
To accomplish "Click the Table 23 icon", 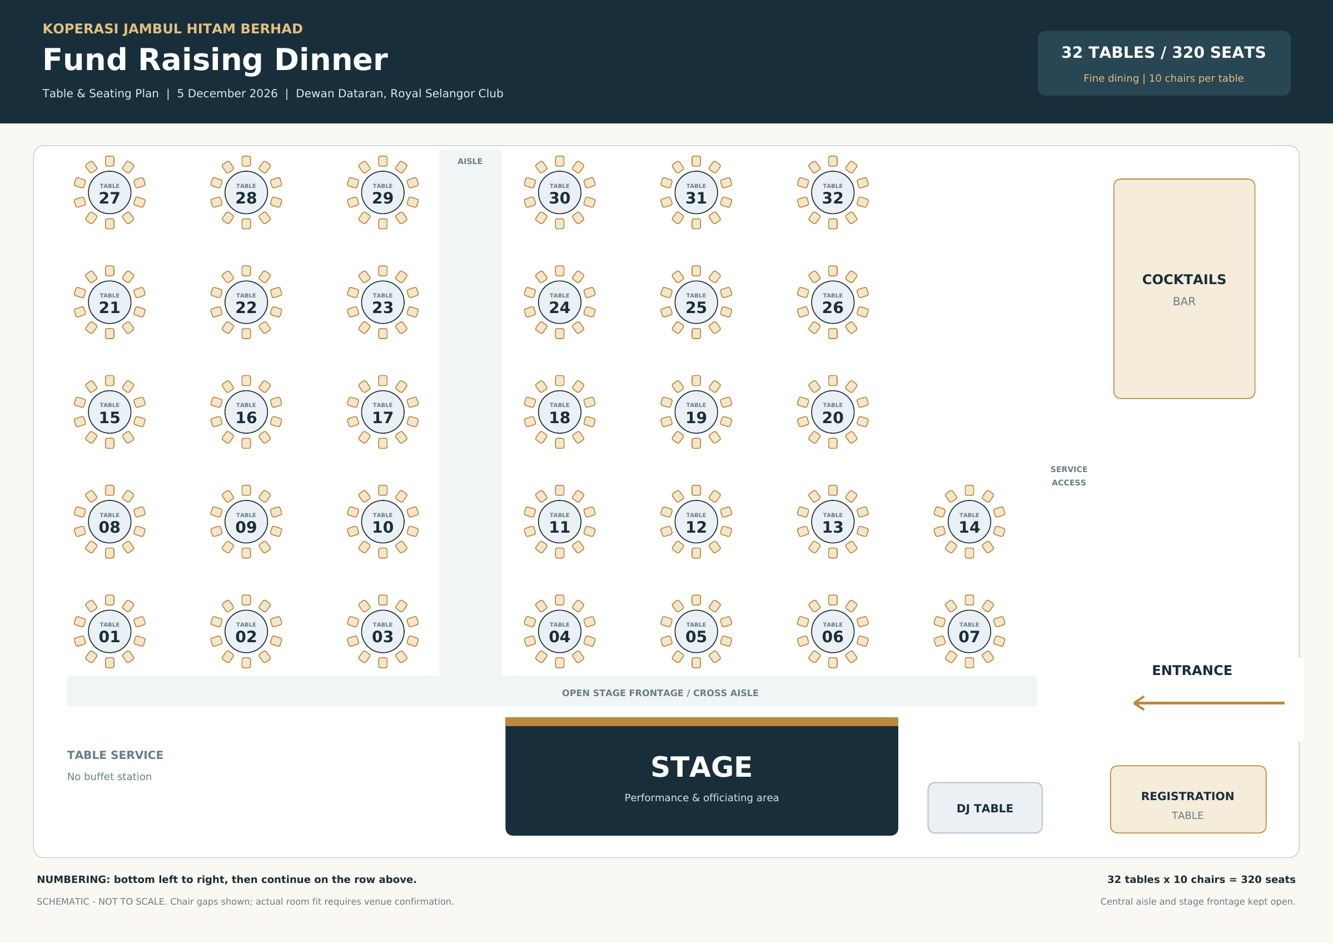I will (382, 302).
